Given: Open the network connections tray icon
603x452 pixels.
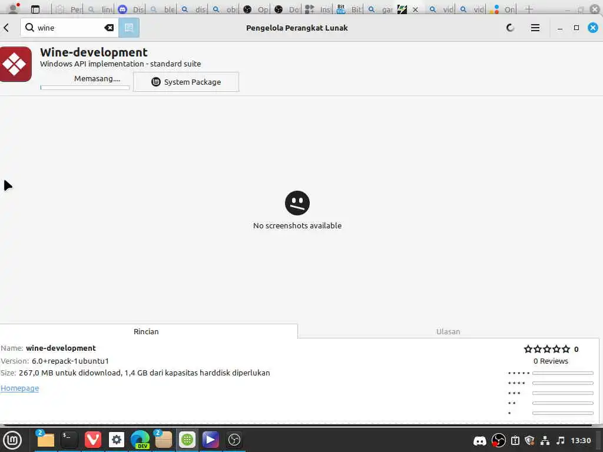Looking at the screenshot, I should [x=545, y=440].
